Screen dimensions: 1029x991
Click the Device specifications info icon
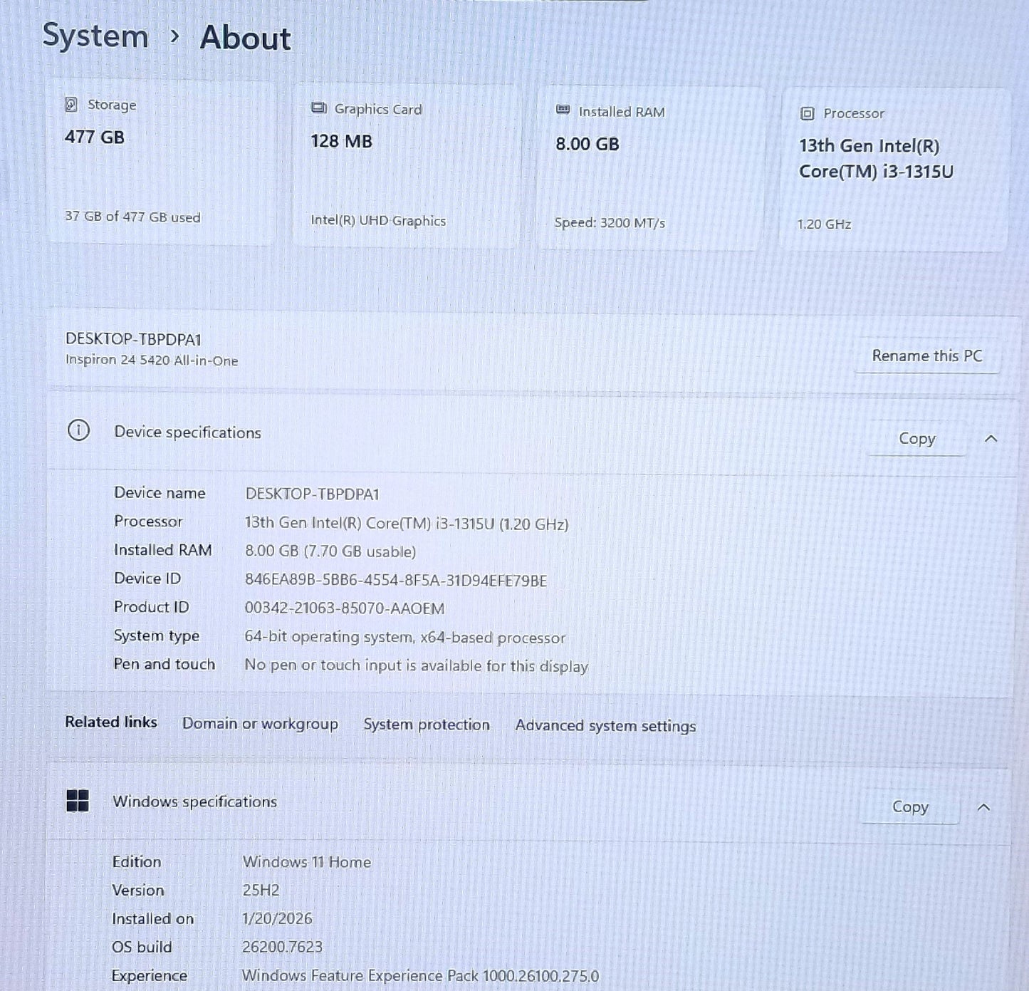(x=78, y=430)
